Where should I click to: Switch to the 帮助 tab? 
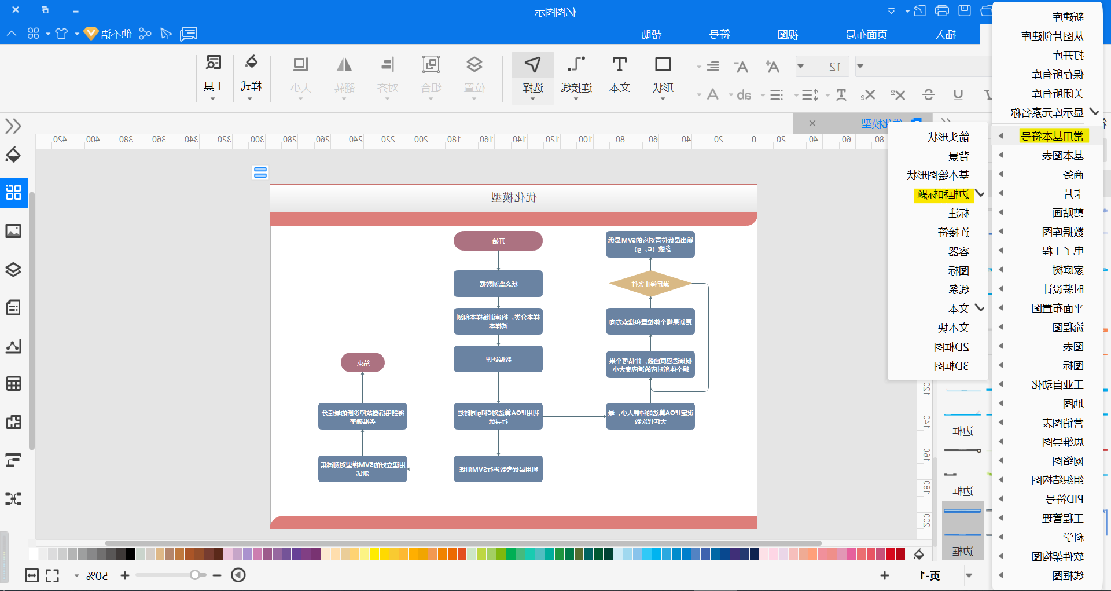tap(652, 35)
